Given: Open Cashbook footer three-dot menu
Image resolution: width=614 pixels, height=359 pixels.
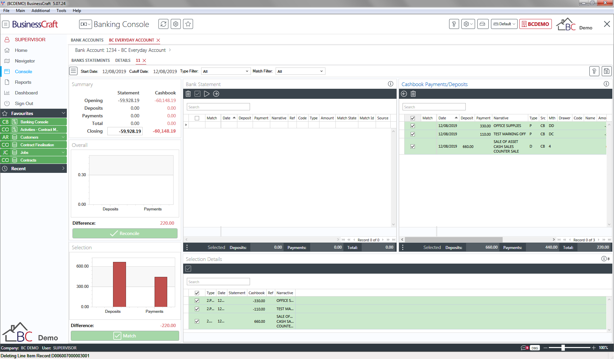Looking at the screenshot, I should coord(403,247).
